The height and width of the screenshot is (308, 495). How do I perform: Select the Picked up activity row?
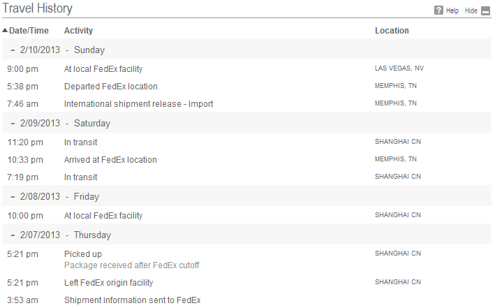point(247,259)
